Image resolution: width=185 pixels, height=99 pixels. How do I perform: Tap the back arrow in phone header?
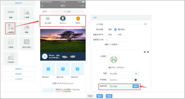[x=42, y=6]
